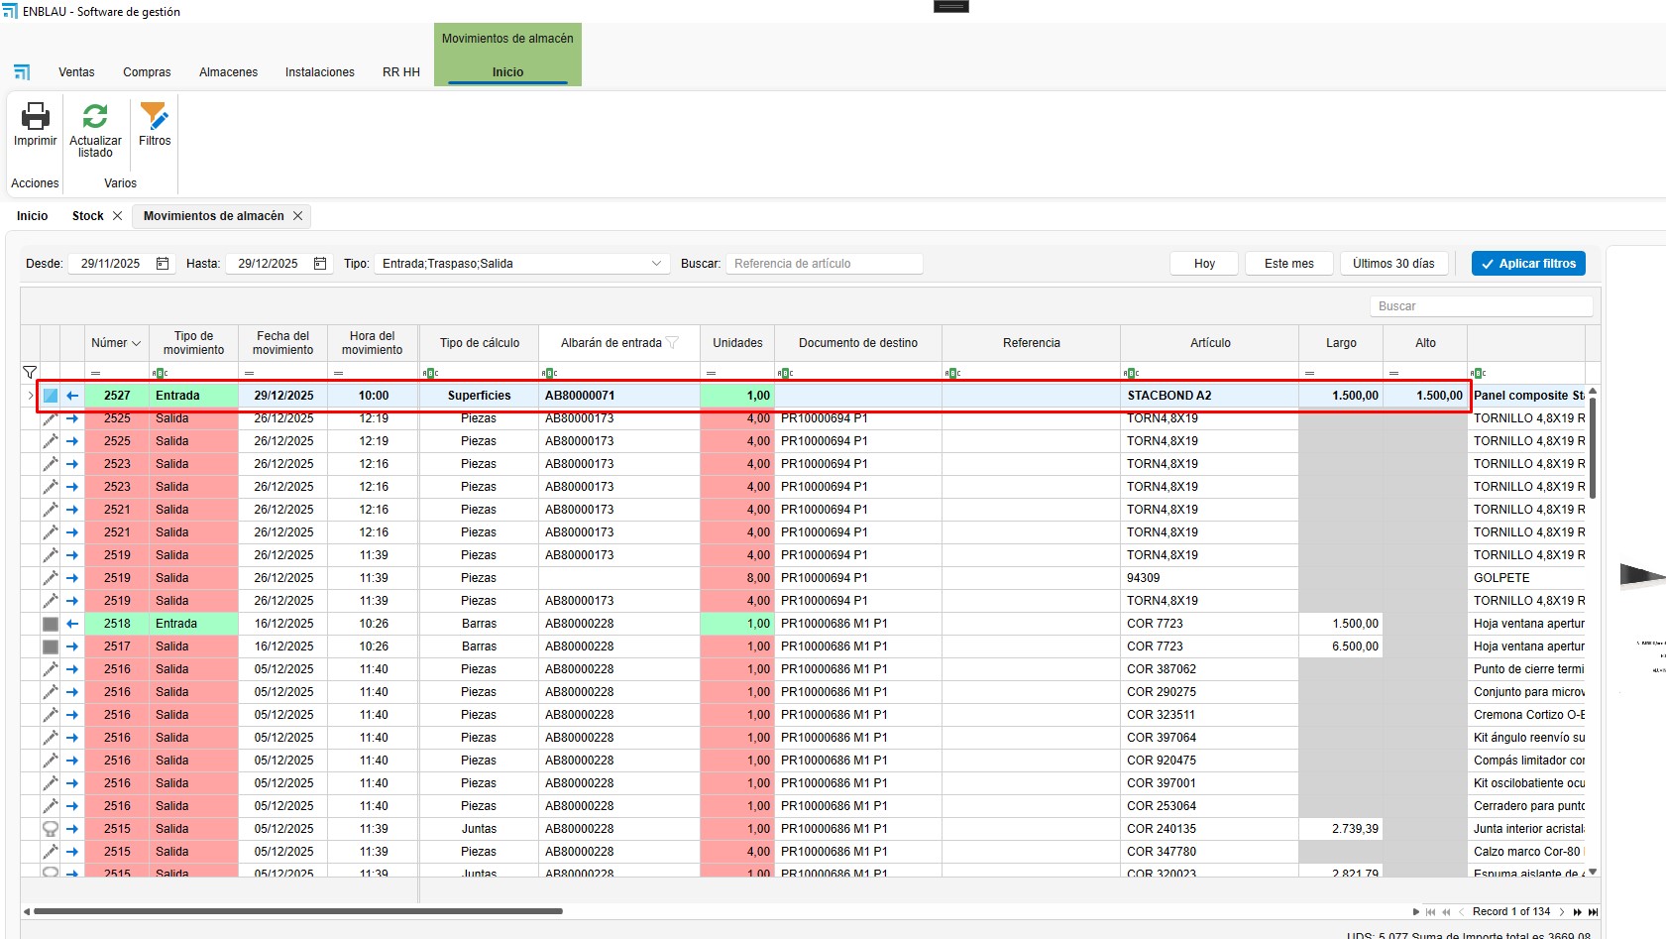This screenshot has width=1666, height=939.
Task: Sort by the Númer column header arrow
Action: (136, 343)
